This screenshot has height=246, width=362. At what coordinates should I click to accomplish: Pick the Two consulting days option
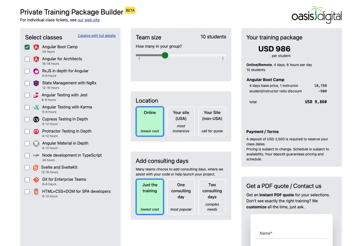[x=212, y=197]
